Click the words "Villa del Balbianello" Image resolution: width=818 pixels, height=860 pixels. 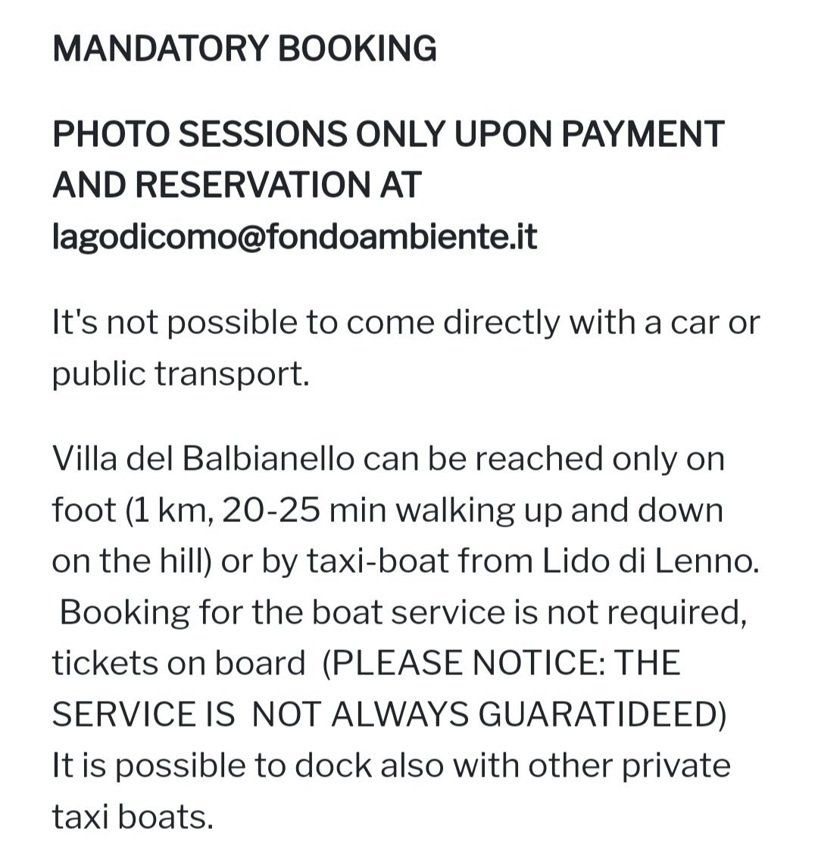pos(203,458)
